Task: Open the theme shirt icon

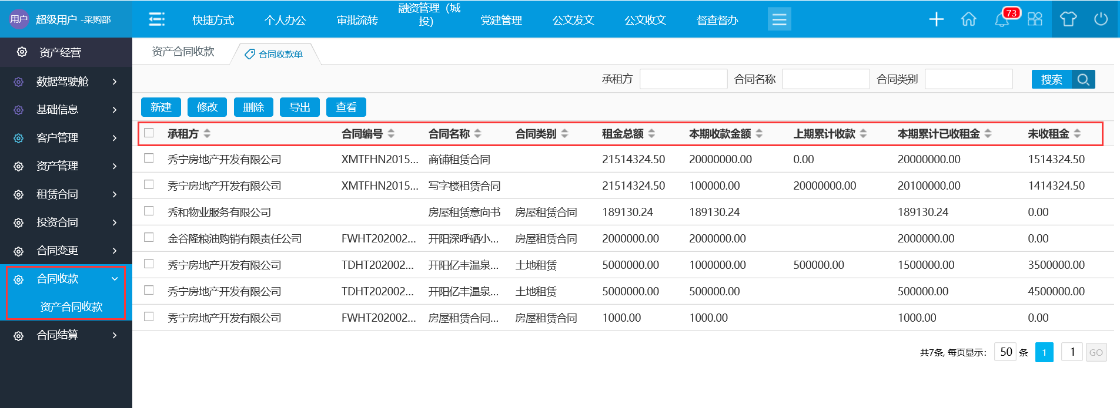Action: 1068,19
